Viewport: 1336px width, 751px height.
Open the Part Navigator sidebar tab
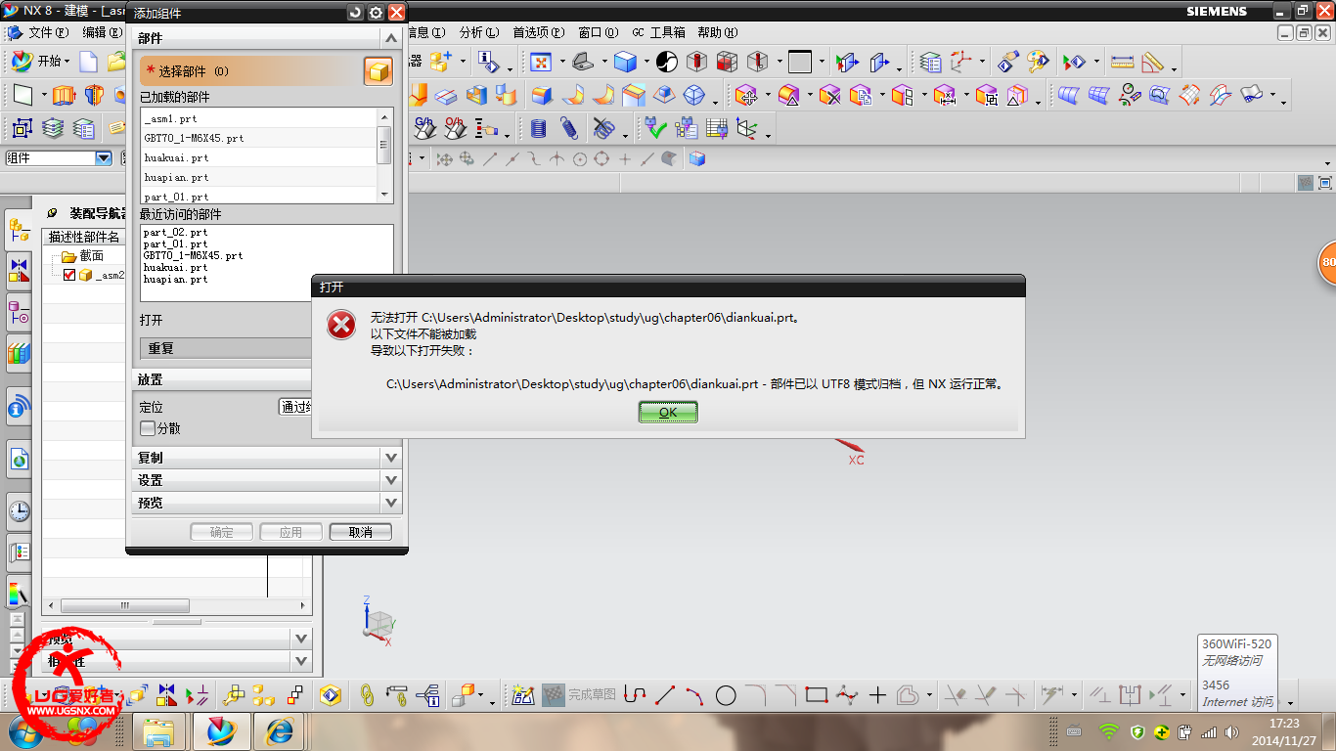click(19, 313)
